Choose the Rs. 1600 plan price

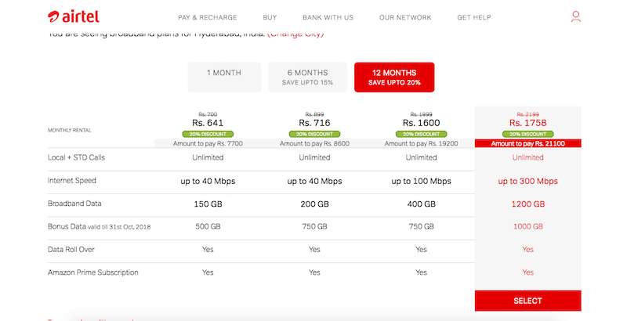pyautogui.click(x=422, y=123)
